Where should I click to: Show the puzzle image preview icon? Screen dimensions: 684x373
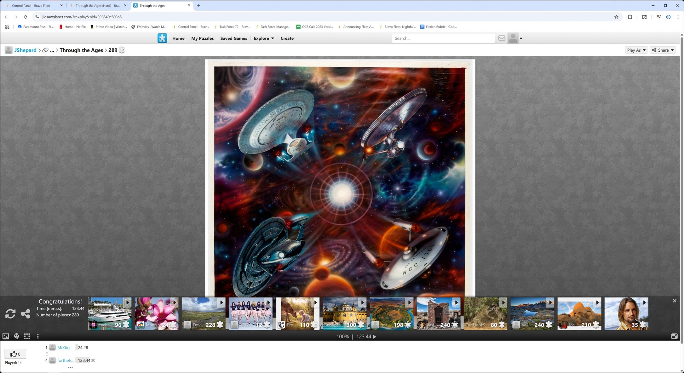click(x=6, y=336)
